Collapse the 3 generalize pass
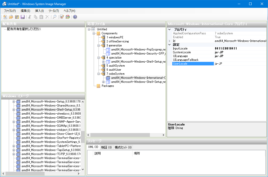268x177 pixels. click(x=99, y=46)
